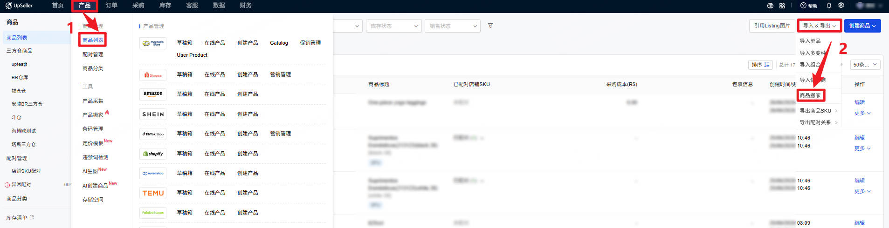
Task: Open the language globe icon
Action: point(770,6)
